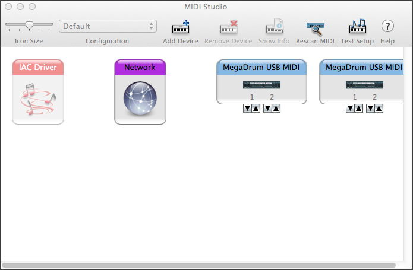This screenshot has height=270, width=413.
Task: Click port 2 input arrow on first MegaDrum
Action: [x=276, y=108]
